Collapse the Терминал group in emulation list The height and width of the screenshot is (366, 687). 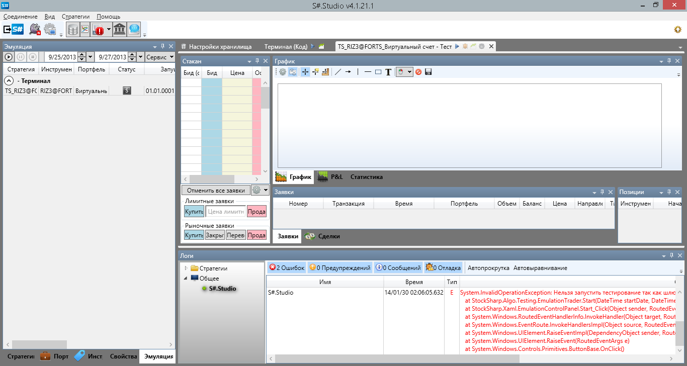(9, 80)
